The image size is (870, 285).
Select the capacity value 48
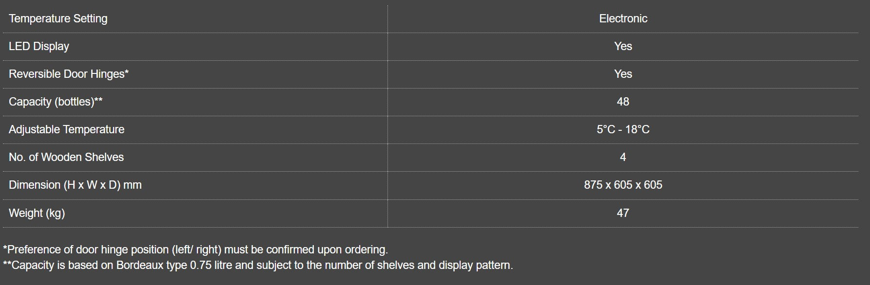tap(623, 102)
